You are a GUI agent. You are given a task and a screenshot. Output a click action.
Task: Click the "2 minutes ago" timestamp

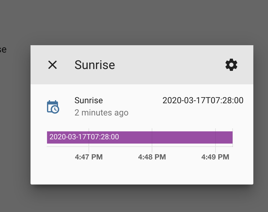click(101, 113)
